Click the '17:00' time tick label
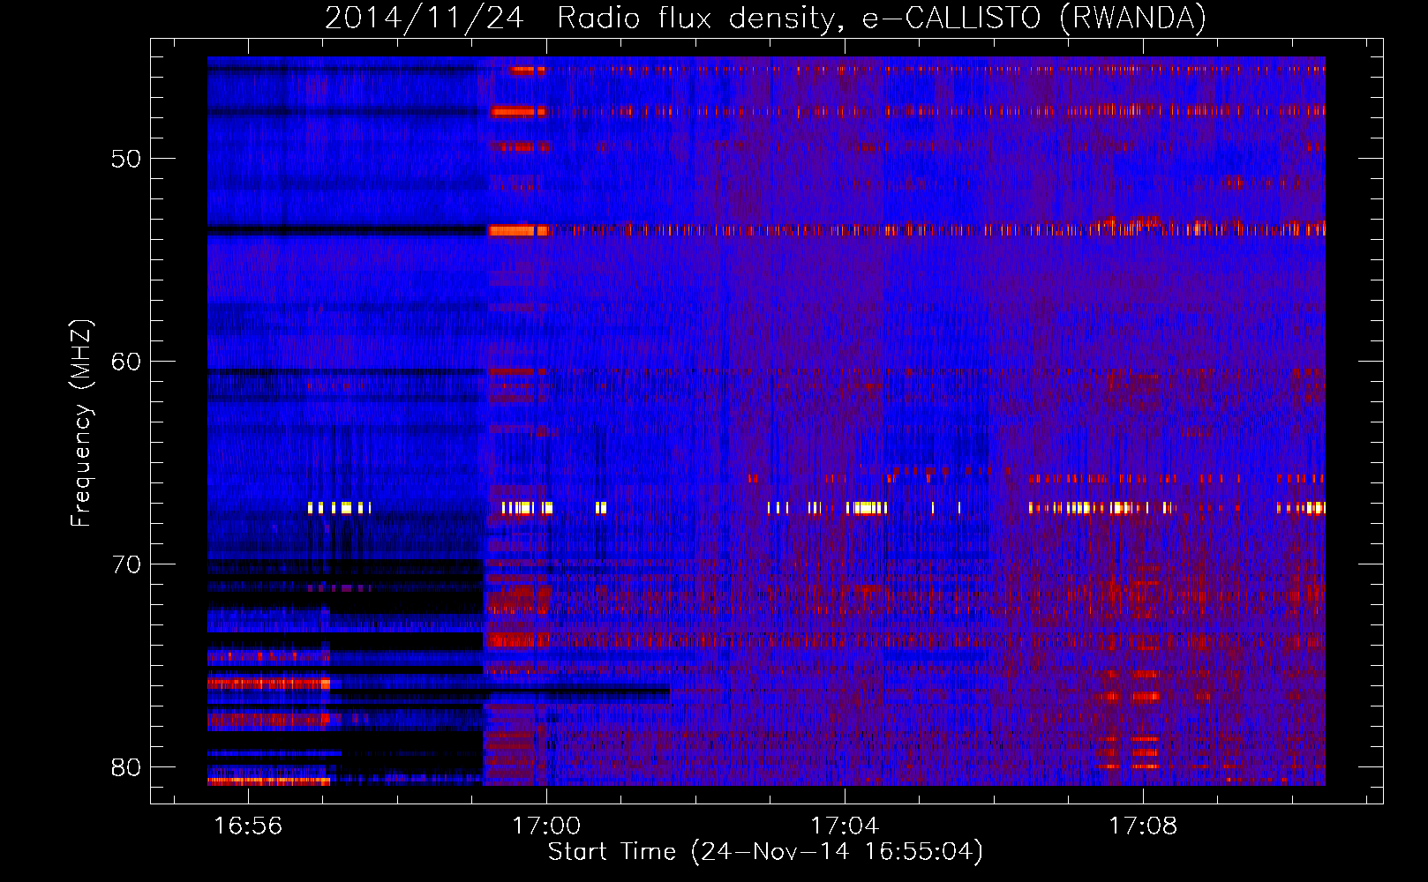Viewport: 1428px width, 882px height. coord(546,826)
